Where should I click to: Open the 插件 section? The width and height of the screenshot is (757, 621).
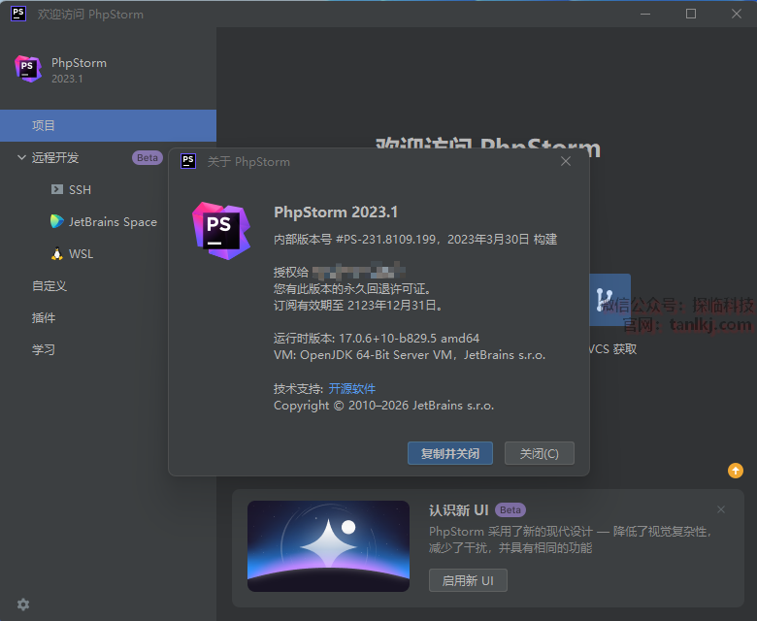(44, 317)
